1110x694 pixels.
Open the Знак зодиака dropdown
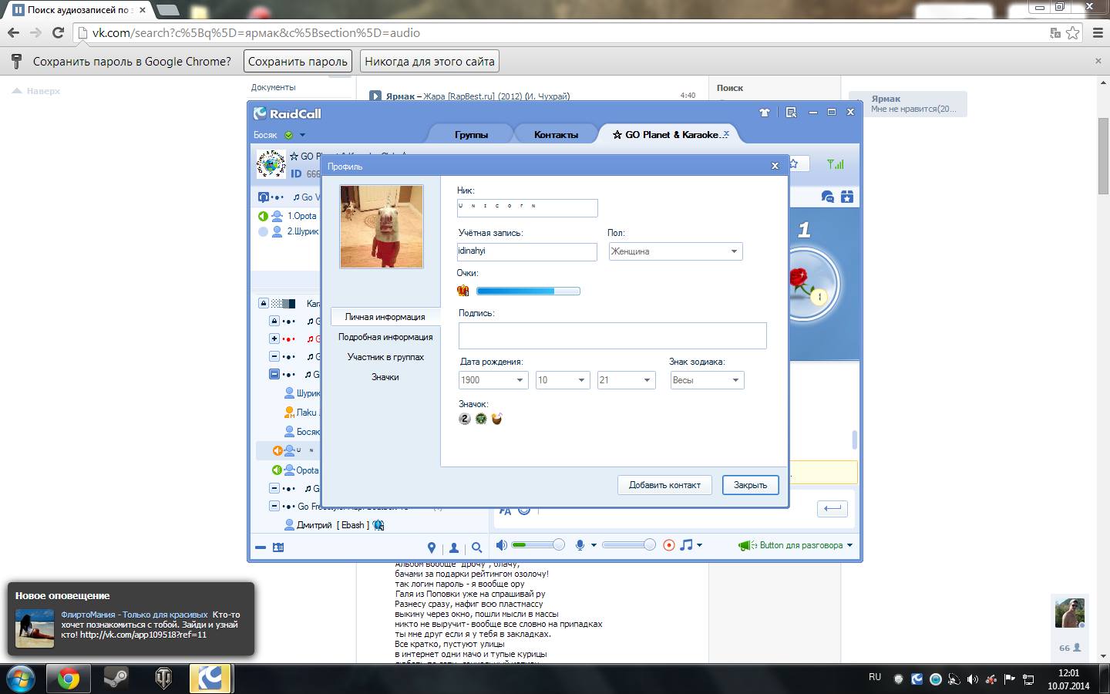[707, 380]
